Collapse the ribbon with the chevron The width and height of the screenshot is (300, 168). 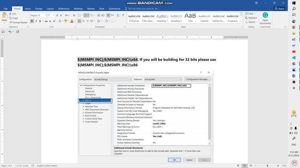(x=285, y=27)
